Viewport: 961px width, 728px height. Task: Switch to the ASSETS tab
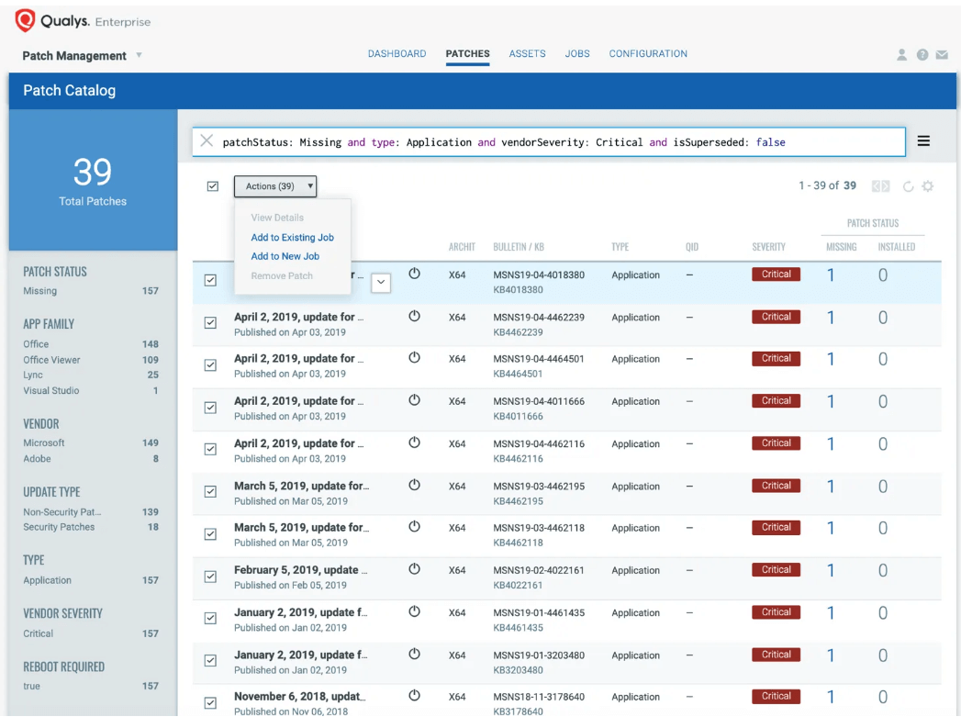point(527,53)
